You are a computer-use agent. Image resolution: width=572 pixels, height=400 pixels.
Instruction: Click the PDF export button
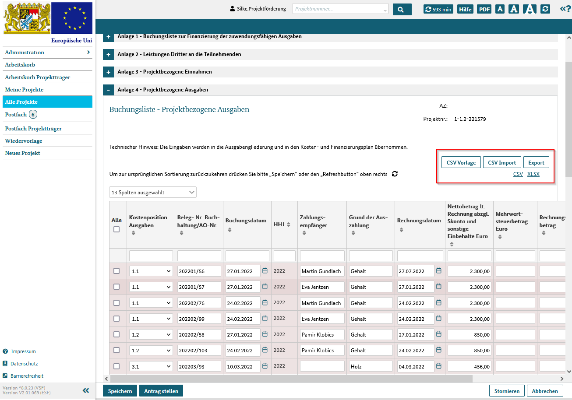tap(484, 9)
